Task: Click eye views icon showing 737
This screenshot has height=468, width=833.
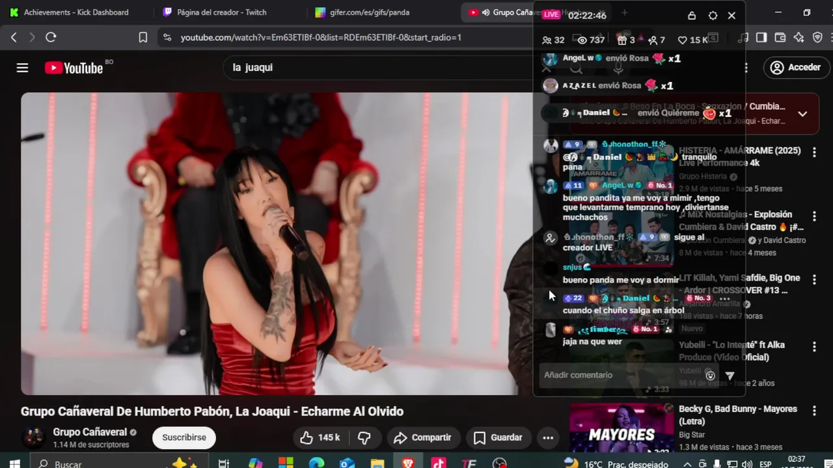Action: [582, 40]
